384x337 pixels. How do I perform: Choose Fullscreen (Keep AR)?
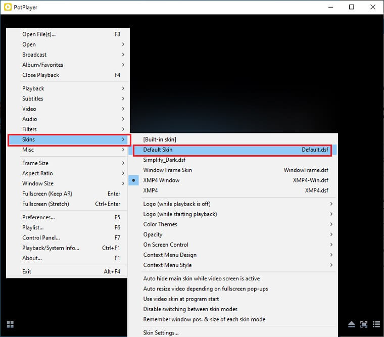pyautogui.click(x=68, y=194)
